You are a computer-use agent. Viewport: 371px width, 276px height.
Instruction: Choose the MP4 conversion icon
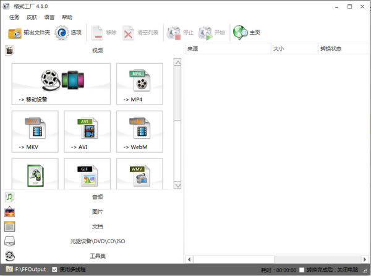[140, 84]
